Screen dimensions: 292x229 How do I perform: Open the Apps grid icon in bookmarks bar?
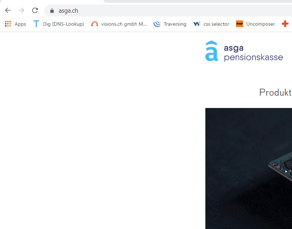pyautogui.click(x=8, y=24)
